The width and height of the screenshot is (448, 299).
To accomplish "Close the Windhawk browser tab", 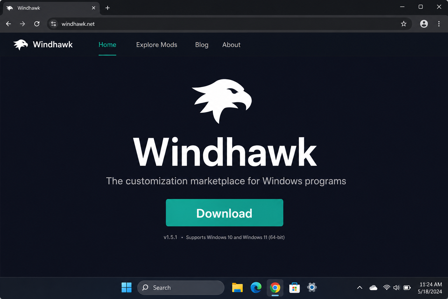I will 94,8.
